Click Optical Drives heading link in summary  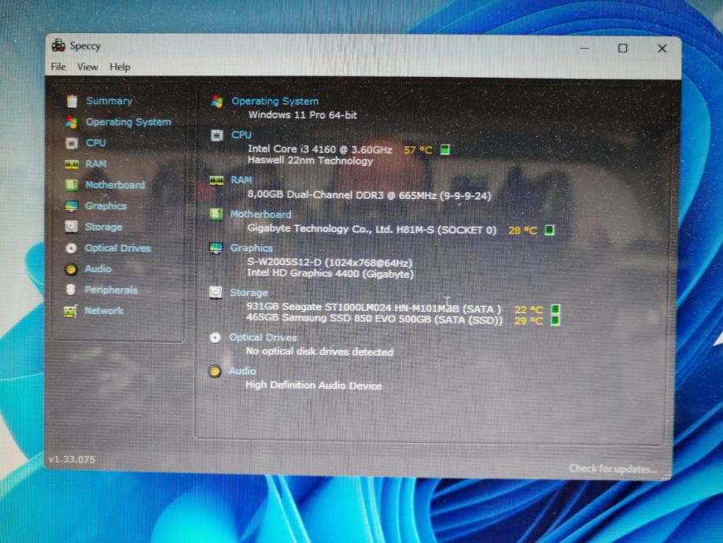[263, 338]
